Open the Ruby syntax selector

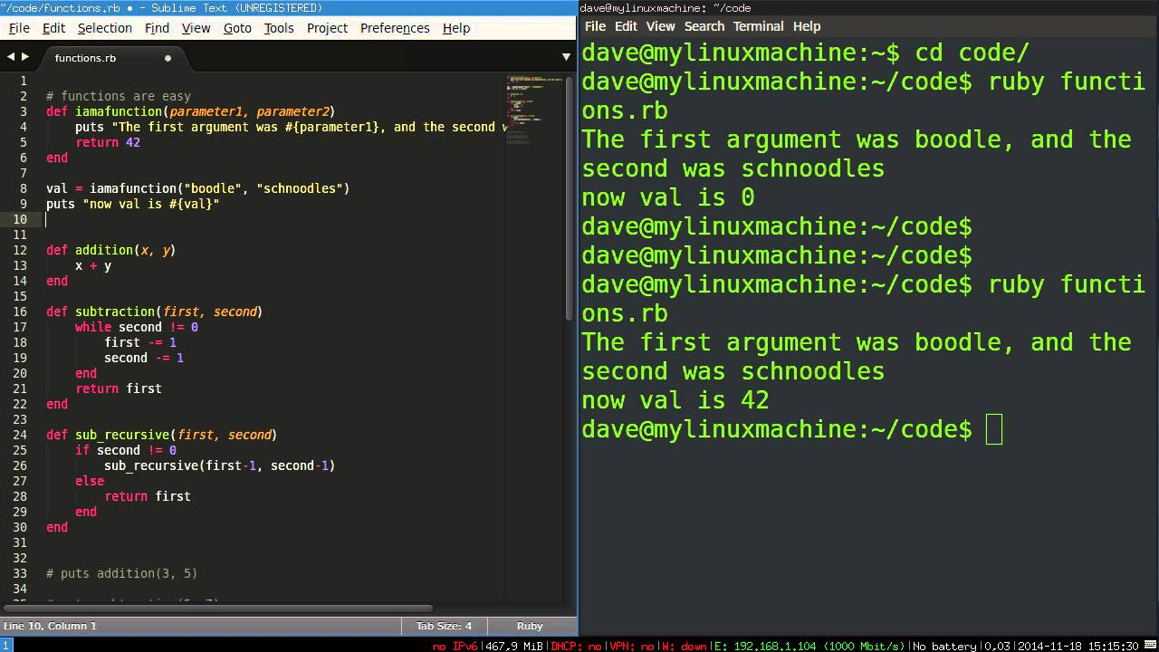tap(530, 626)
